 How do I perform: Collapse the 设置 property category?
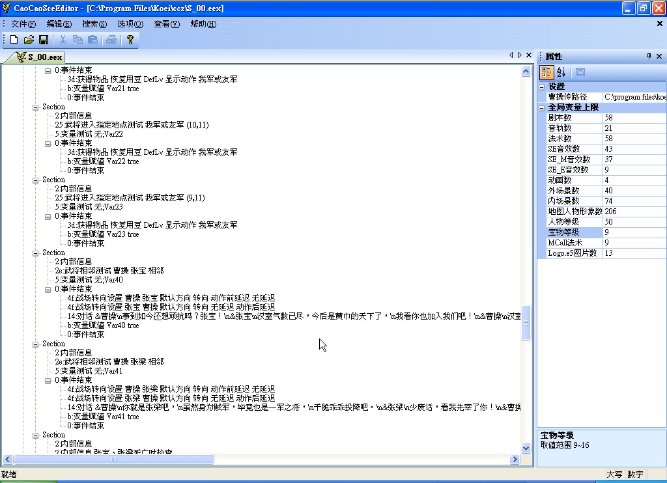(x=543, y=87)
